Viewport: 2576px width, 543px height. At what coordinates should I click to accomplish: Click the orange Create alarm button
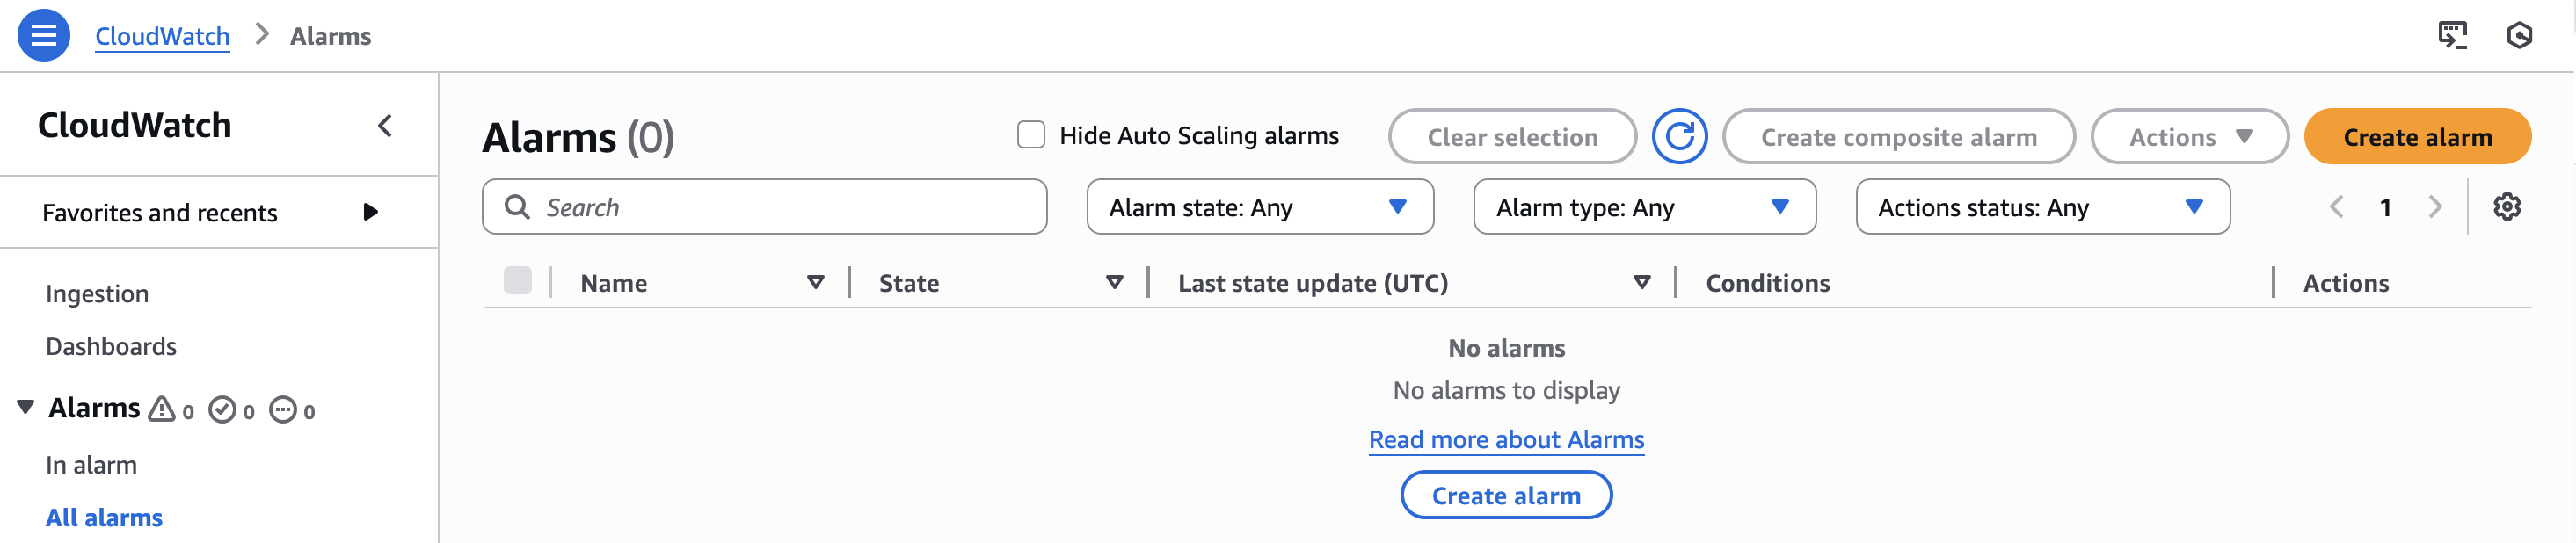(x=2416, y=137)
